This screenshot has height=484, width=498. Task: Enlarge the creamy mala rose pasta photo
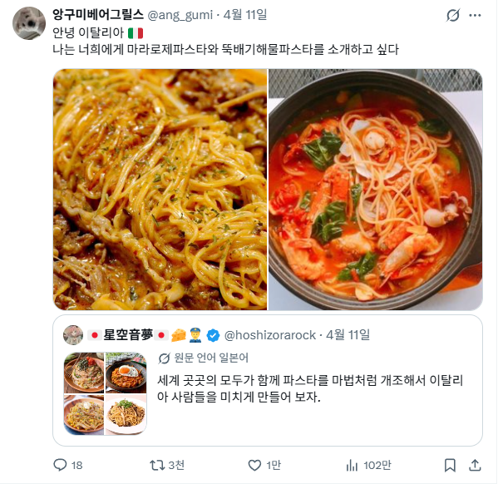click(160, 190)
